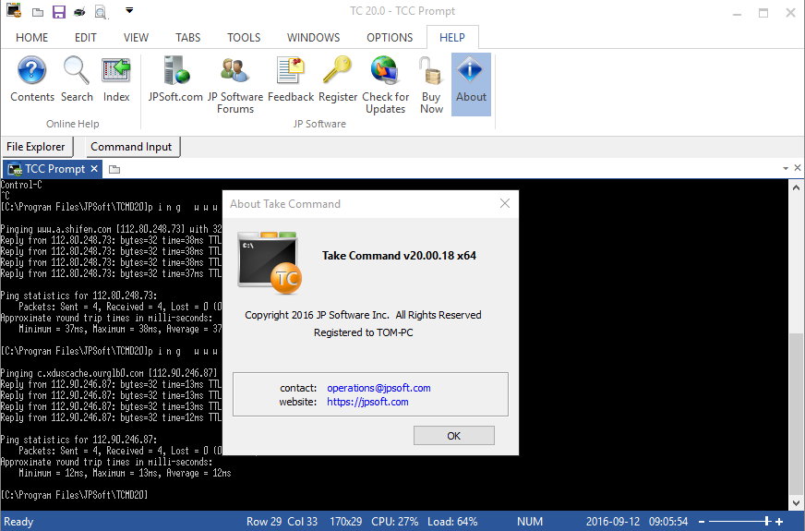Show the File Explorer panel
Image resolution: width=805 pixels, height=531 pixels.
[36, 147]
